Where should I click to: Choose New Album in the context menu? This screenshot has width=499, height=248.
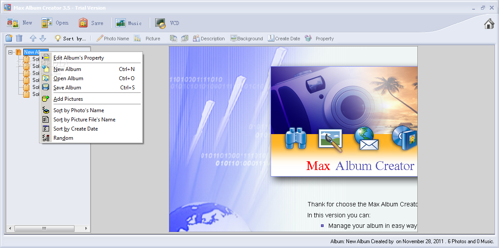pyautogui.click(x=91, y=69)
